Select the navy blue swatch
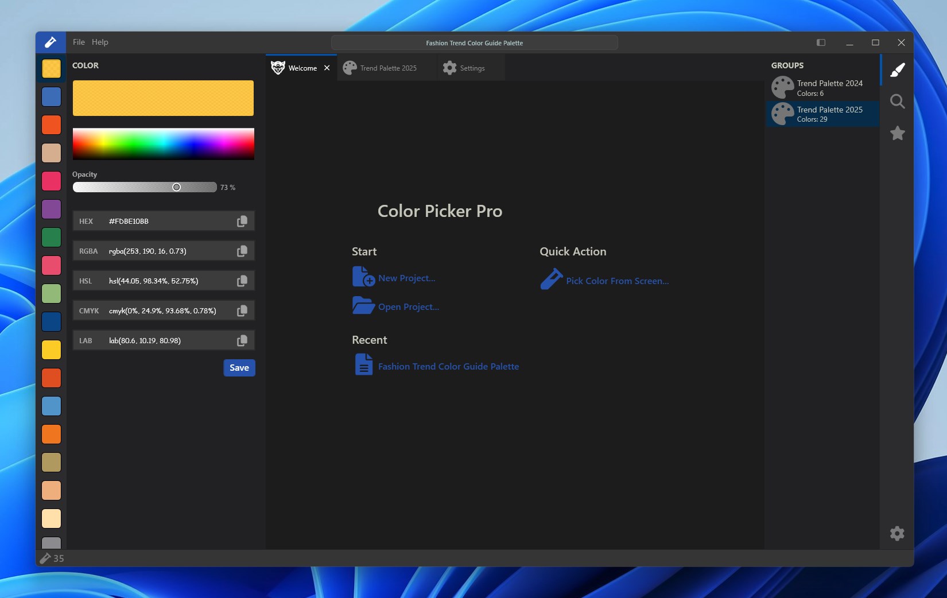The image size is (947, 598). (x=52, y=322)
